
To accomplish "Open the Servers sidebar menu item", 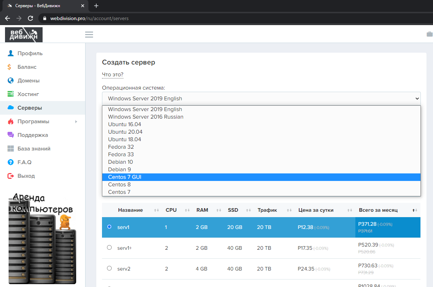I will [x=30, y=108].
